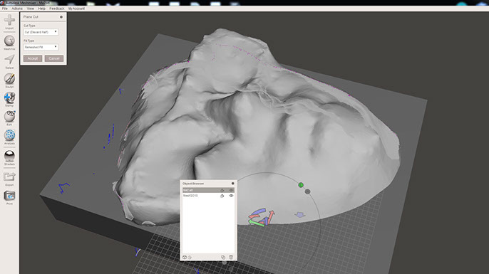Open the Edit tool
The width and height of the screenshot is (489, 274).
click(9, 118)
